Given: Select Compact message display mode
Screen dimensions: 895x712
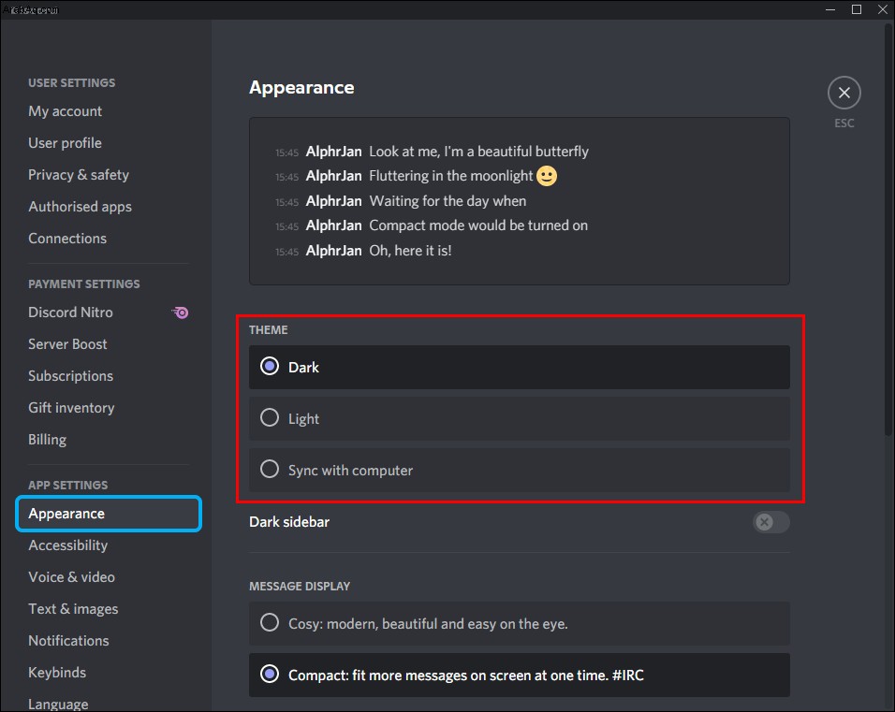Looking at the screenshot, I should 519,675.
